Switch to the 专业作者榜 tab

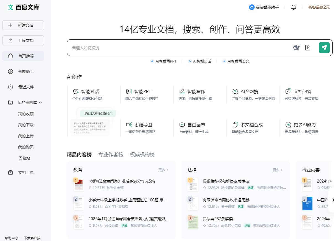(x=111, y=155)
